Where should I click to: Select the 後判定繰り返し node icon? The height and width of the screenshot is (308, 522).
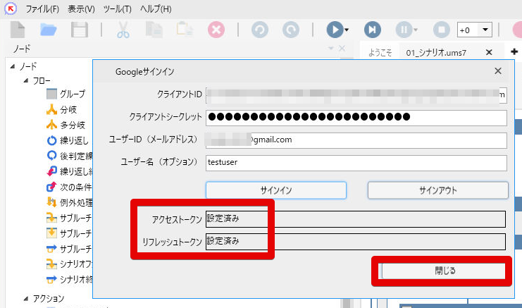click(x=51, y=156)
